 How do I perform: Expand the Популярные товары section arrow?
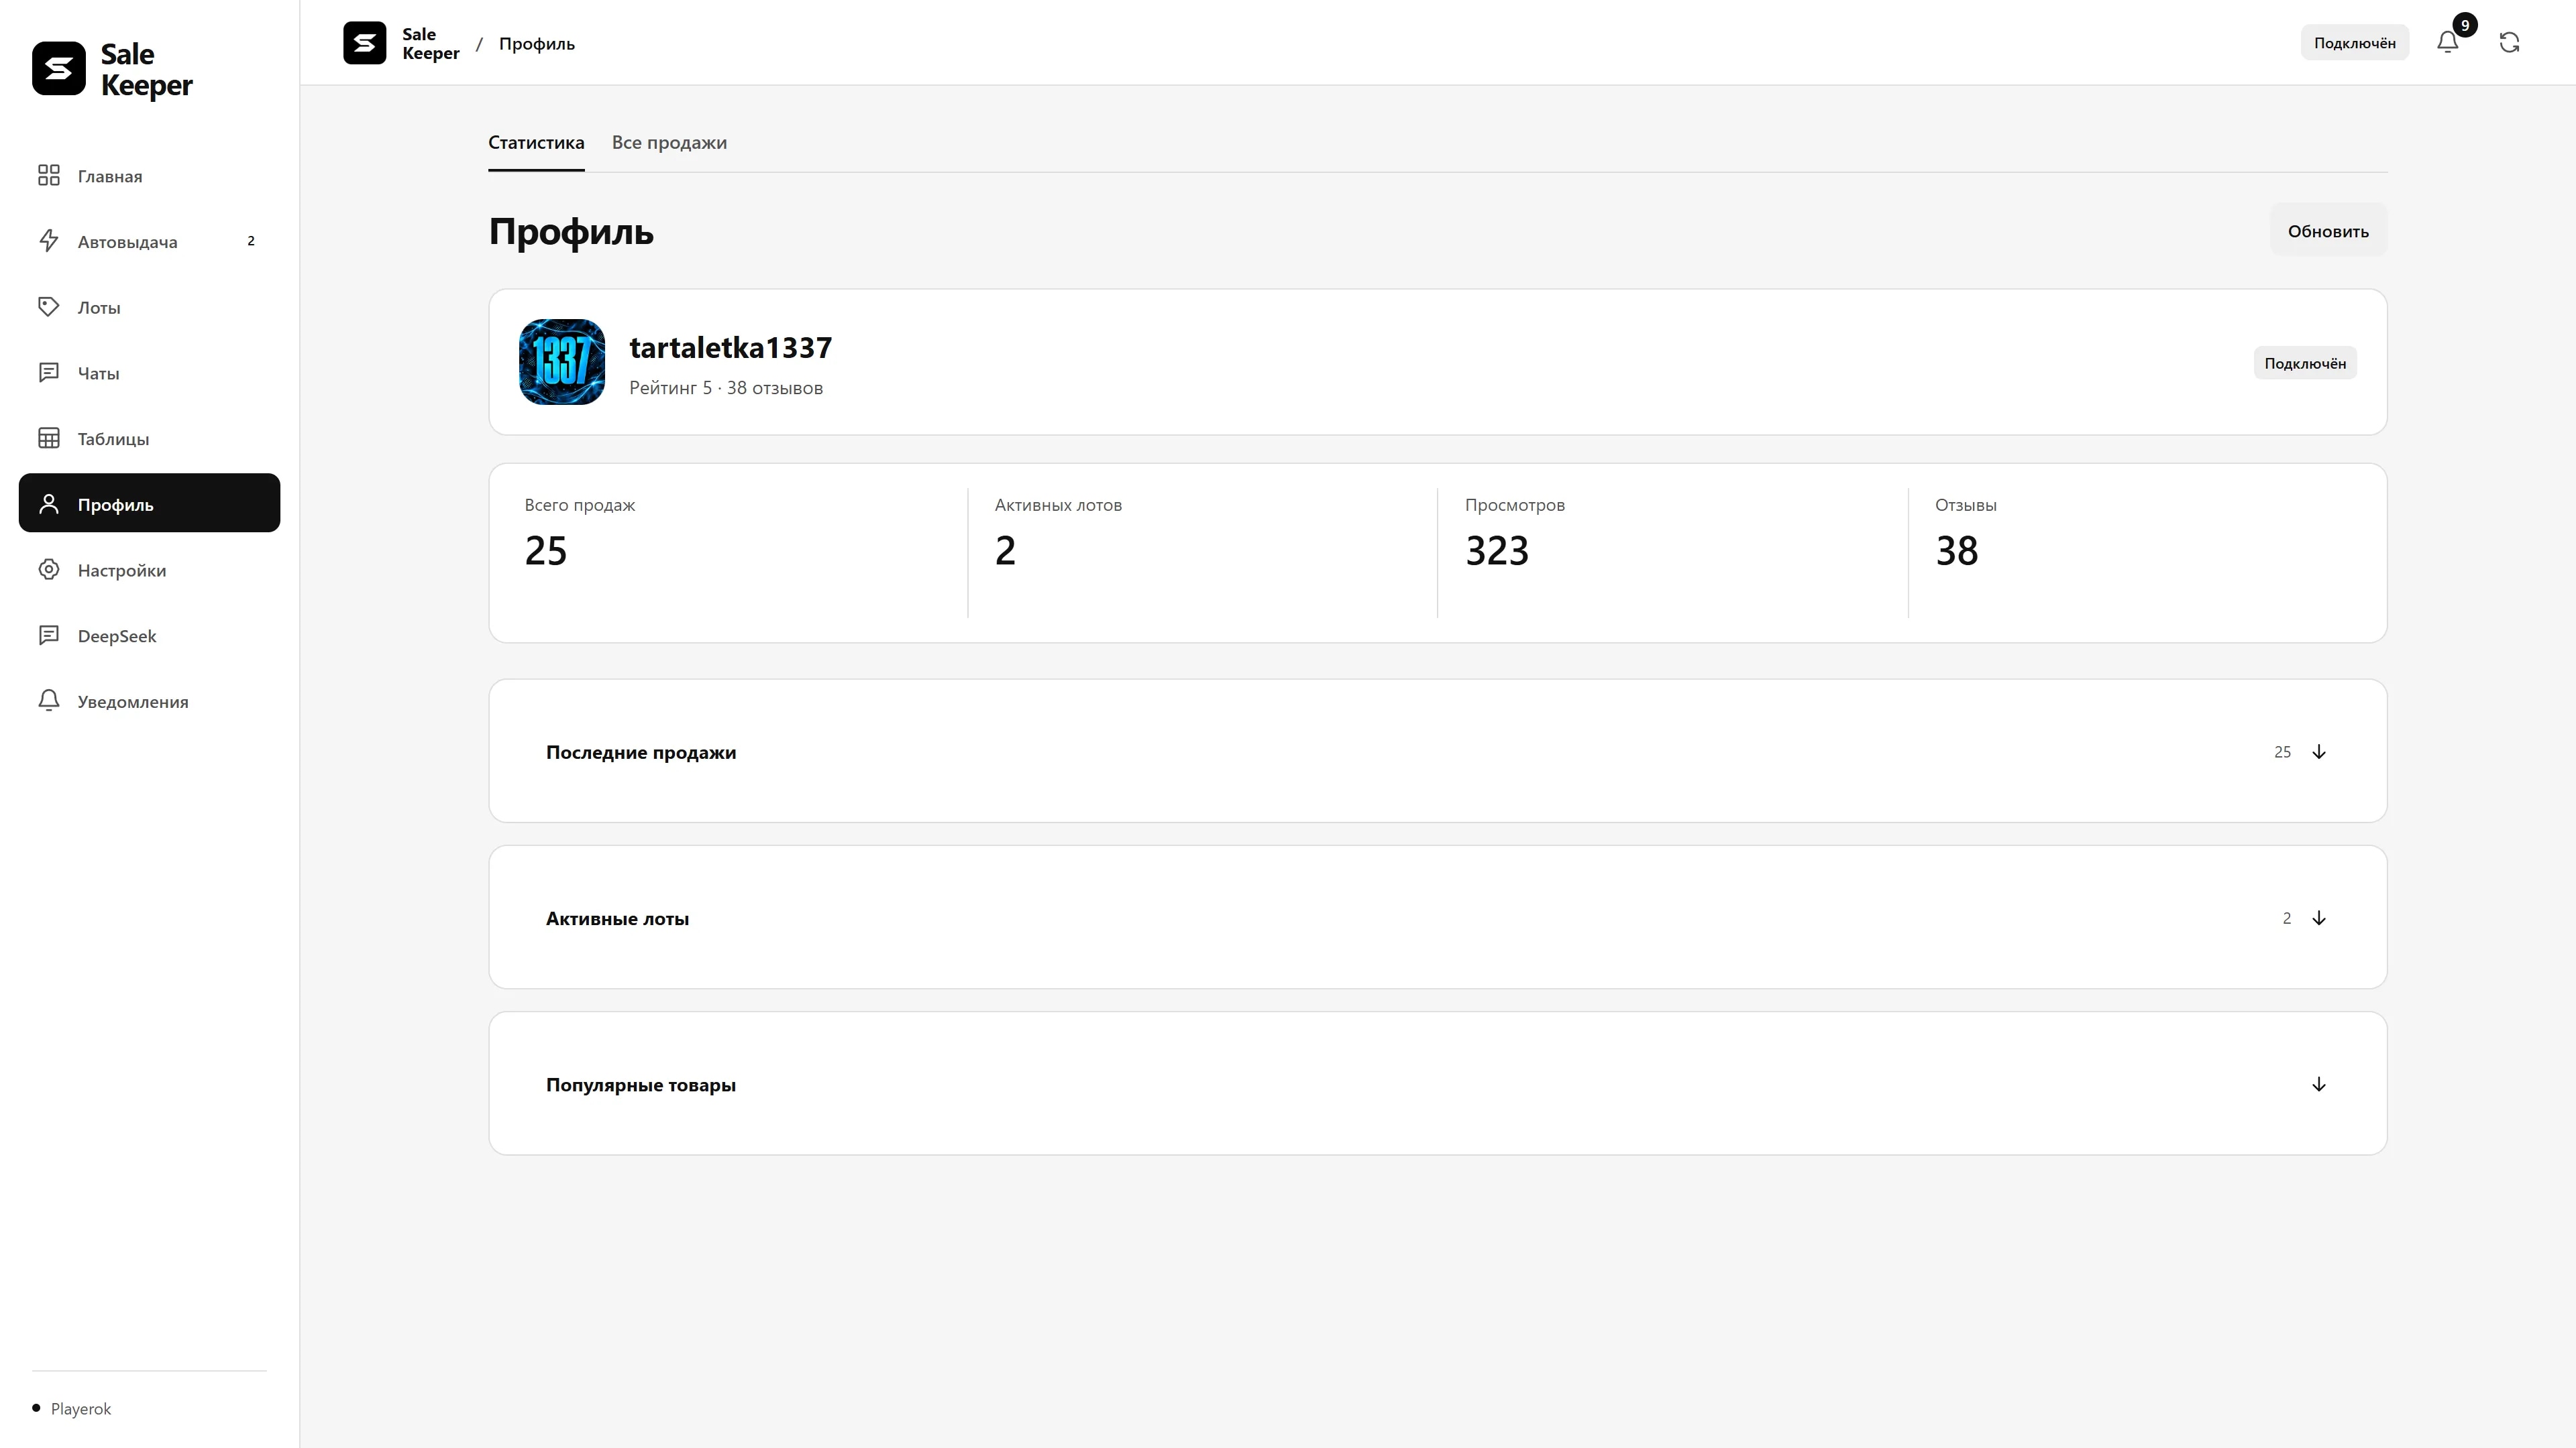[2319, 1084]
